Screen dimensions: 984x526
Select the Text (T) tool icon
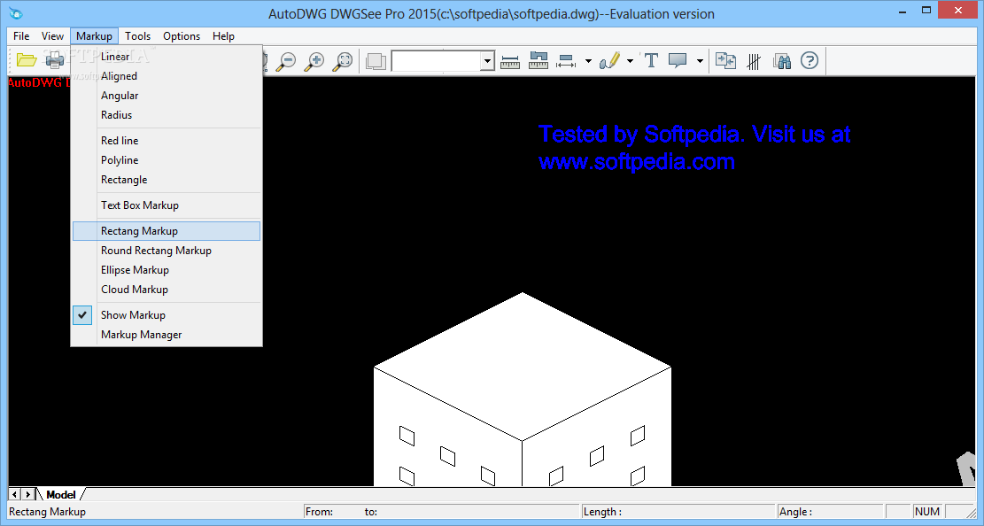click(651, 61)
